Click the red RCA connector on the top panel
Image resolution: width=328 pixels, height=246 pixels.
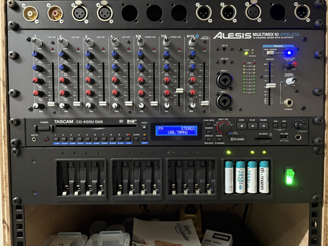55,13
